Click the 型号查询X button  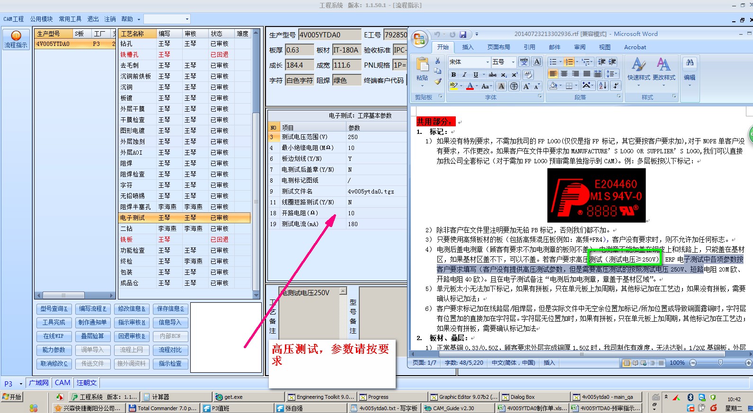[x=53, y=309]
